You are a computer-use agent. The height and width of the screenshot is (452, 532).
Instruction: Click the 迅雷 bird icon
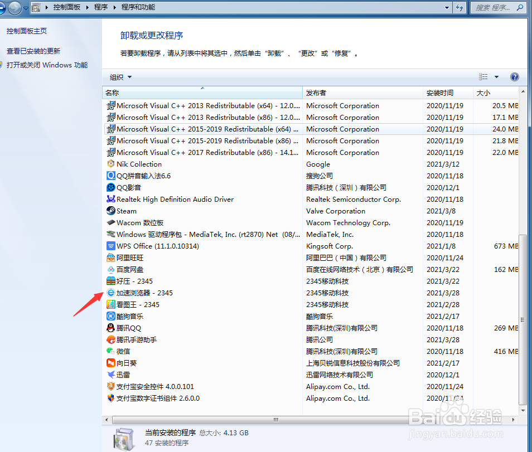click(110, 375)
